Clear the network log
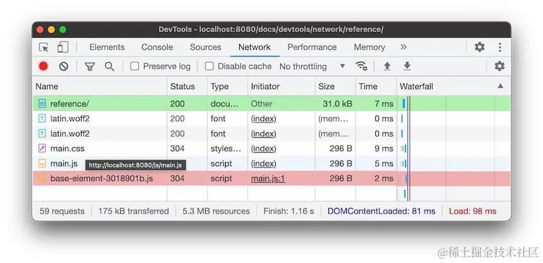Viewport: 543px width, 263px height. 64,66
